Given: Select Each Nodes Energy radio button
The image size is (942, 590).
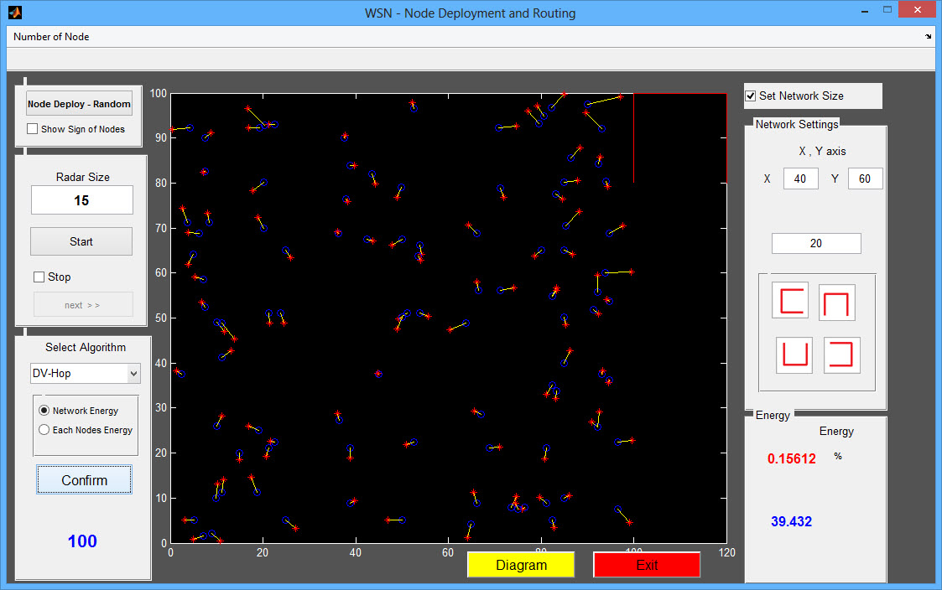Looking at the screenshot, I should pos(44,430).
